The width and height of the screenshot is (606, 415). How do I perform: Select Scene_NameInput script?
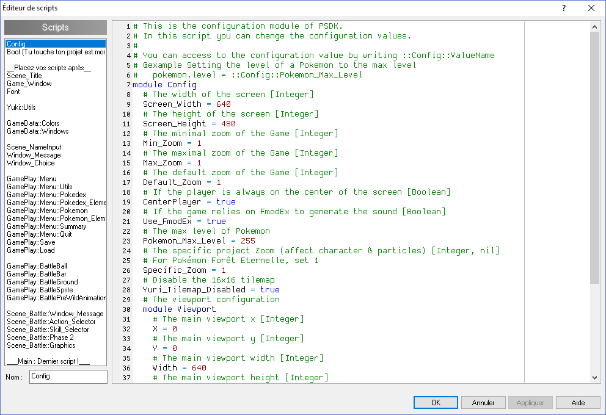pos(56,146)
